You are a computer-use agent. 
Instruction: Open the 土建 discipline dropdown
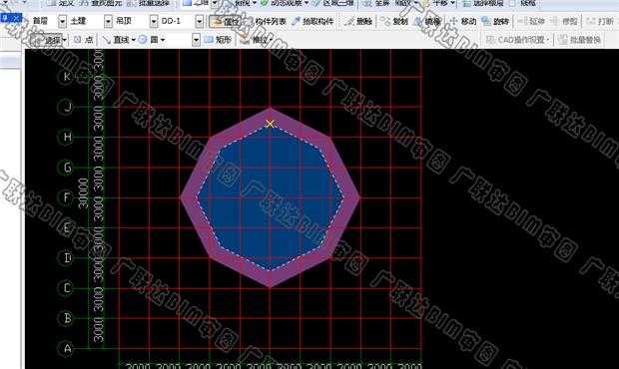(x=108, y=21)
